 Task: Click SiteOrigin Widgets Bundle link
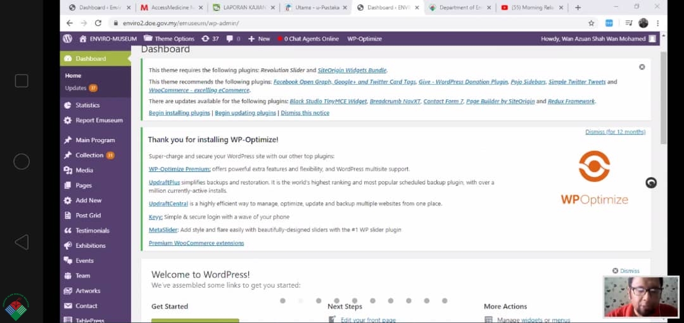[352, 70]
